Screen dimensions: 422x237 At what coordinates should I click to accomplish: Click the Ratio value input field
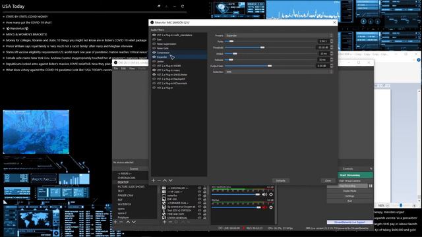(324, 41)
